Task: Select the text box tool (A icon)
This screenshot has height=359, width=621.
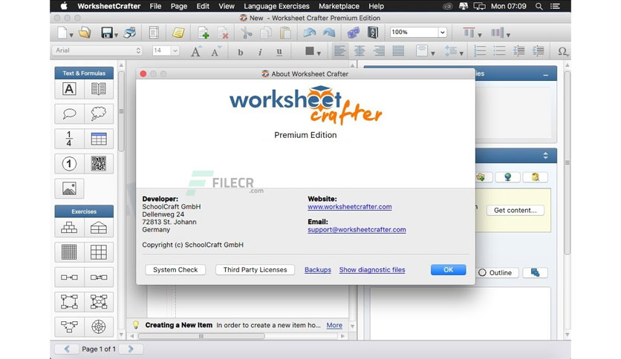Action: tap(69, 89)
